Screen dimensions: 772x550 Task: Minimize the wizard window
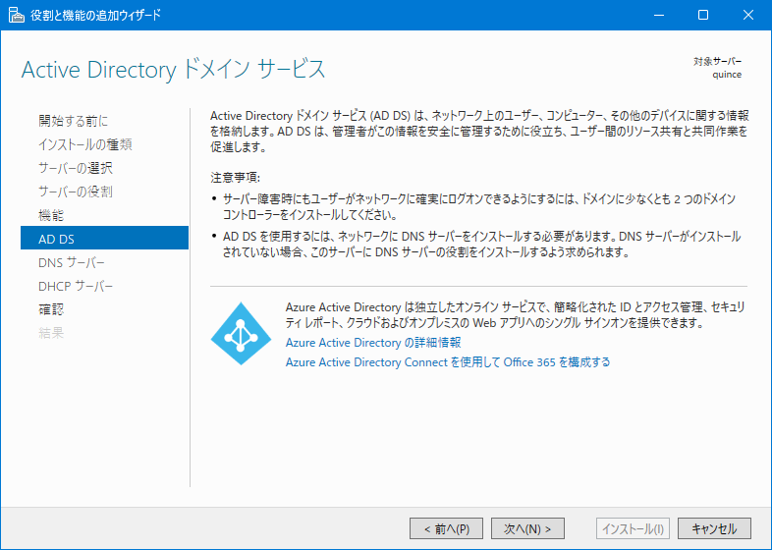(x=659, y=15)
